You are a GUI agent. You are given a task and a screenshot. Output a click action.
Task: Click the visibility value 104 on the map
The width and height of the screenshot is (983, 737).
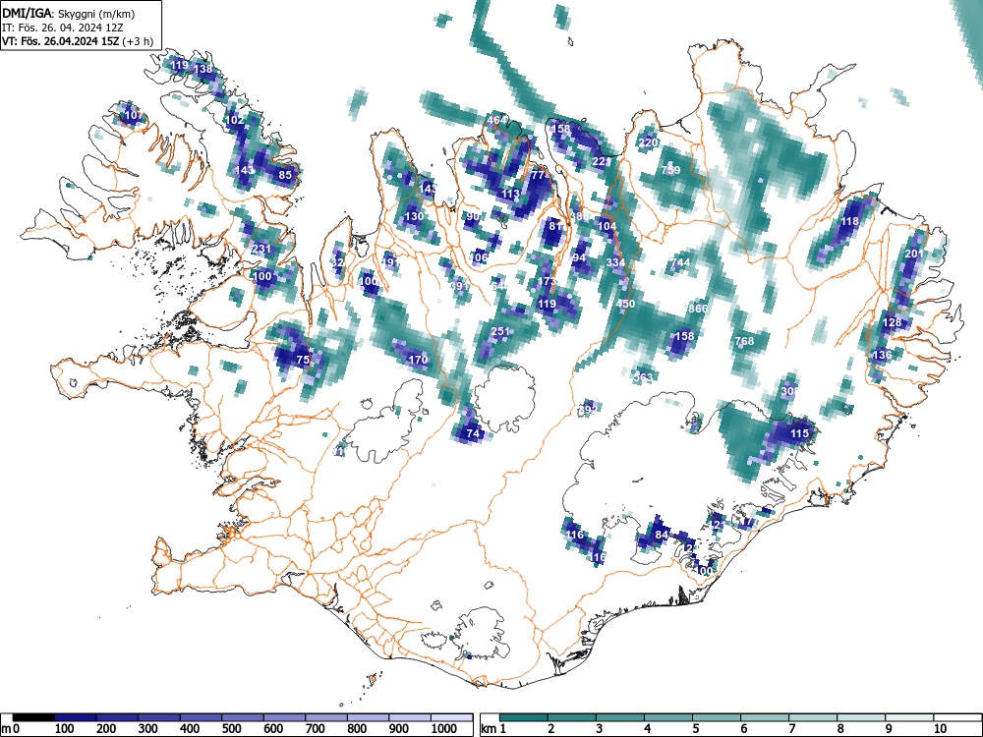tap(607, 226)
